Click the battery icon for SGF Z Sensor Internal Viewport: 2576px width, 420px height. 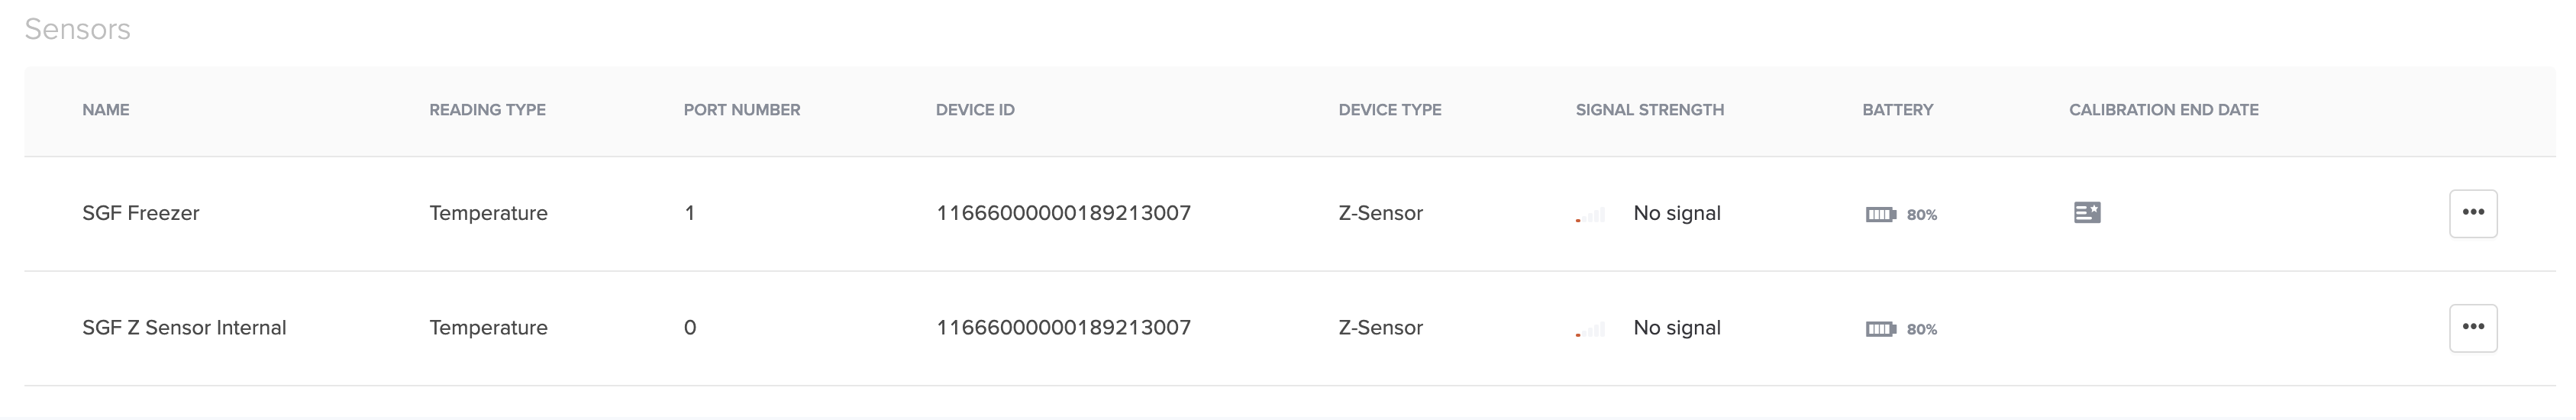[1881, 329]
